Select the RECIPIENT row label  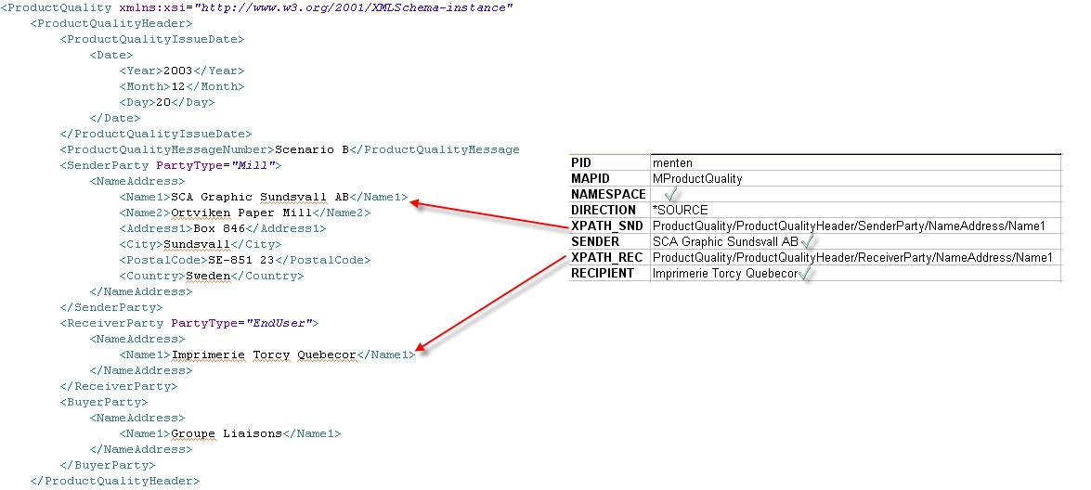point(602,274)
